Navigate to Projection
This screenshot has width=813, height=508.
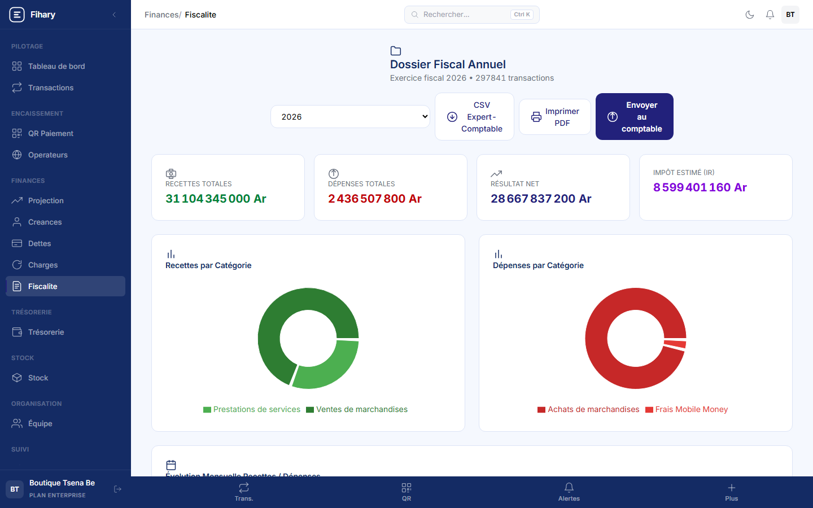[65, 200]
